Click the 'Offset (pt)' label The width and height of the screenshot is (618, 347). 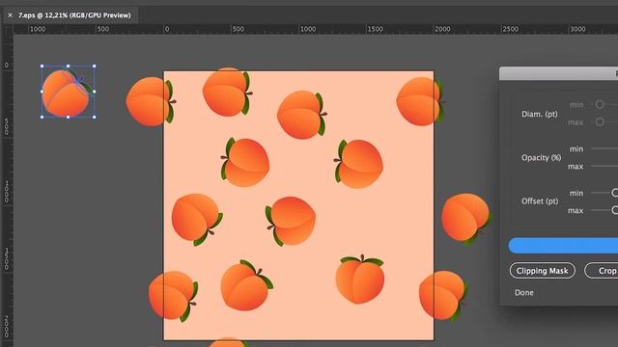pyautogui.click(x=540, y=201)
